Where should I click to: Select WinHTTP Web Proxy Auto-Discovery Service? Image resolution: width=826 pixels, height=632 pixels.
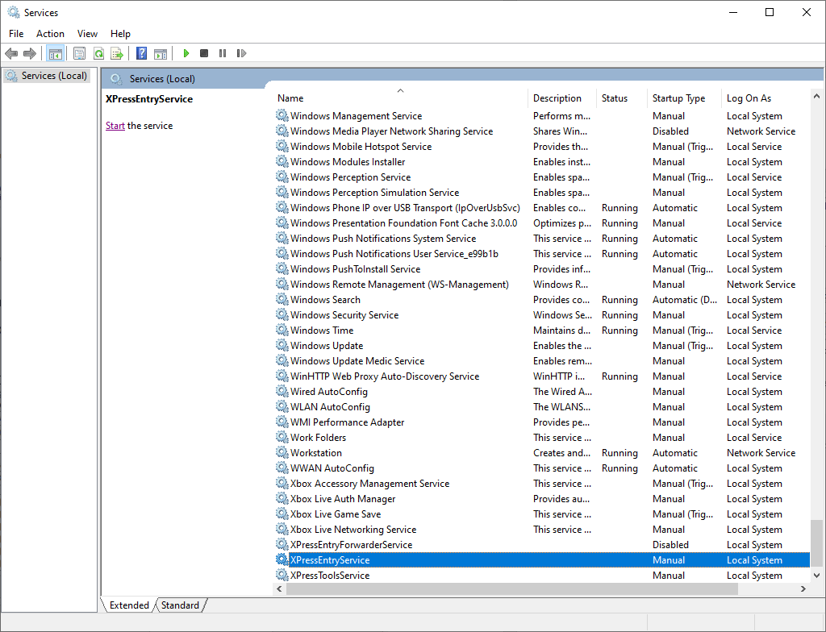541,376
